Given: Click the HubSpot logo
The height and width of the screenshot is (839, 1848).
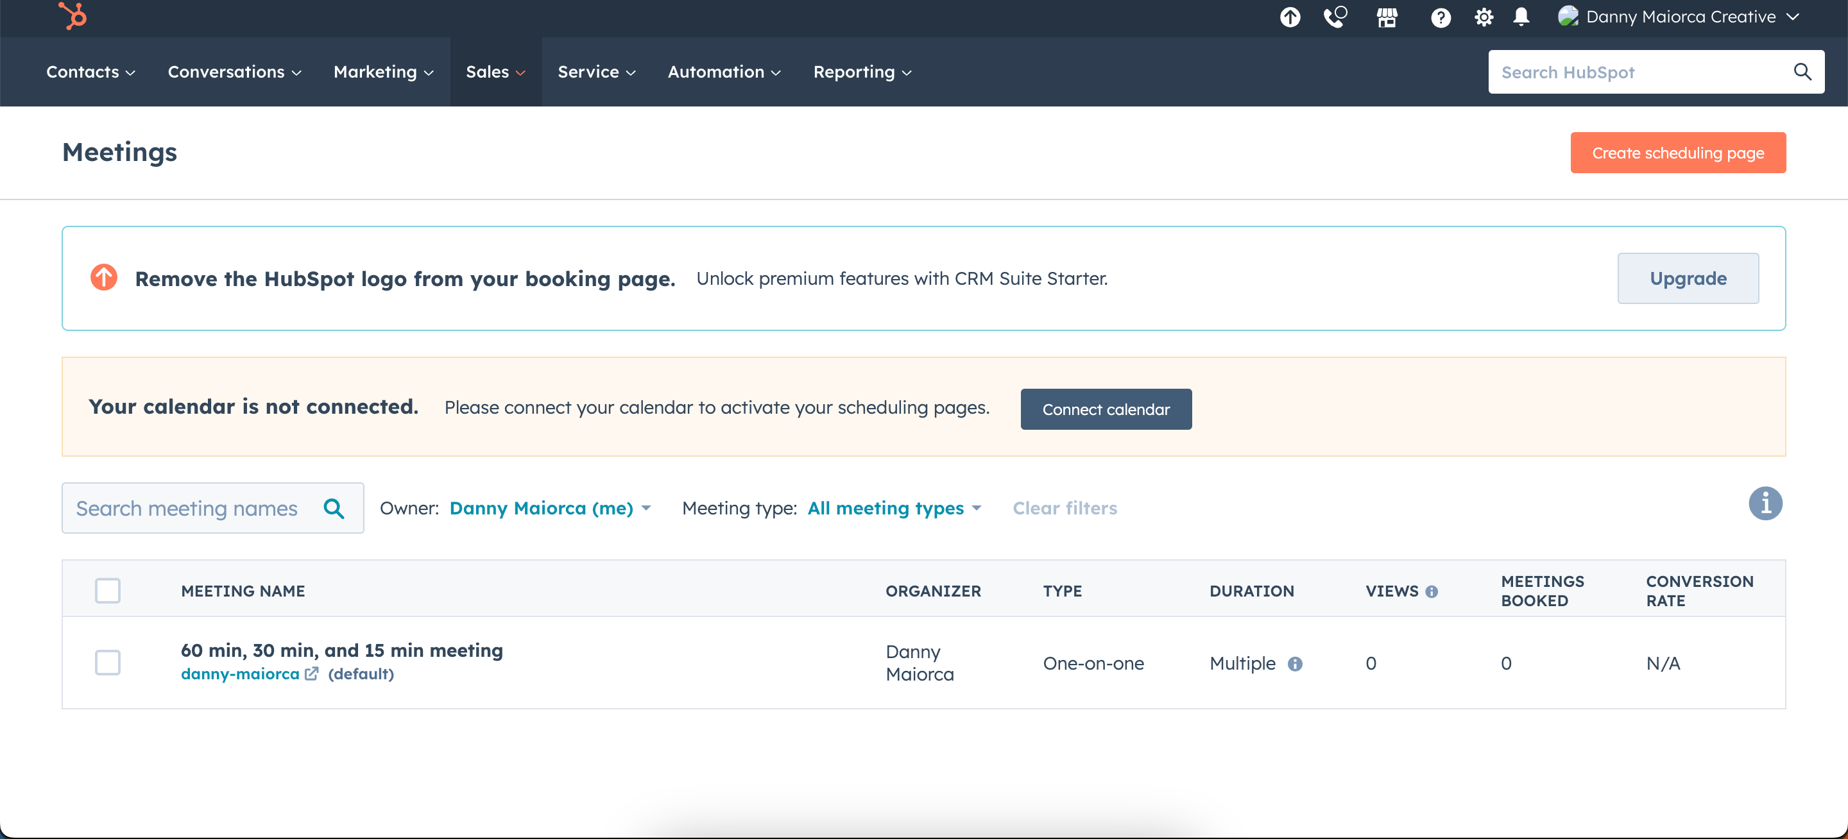Looking at the screenshot, I should coord(74,17).
